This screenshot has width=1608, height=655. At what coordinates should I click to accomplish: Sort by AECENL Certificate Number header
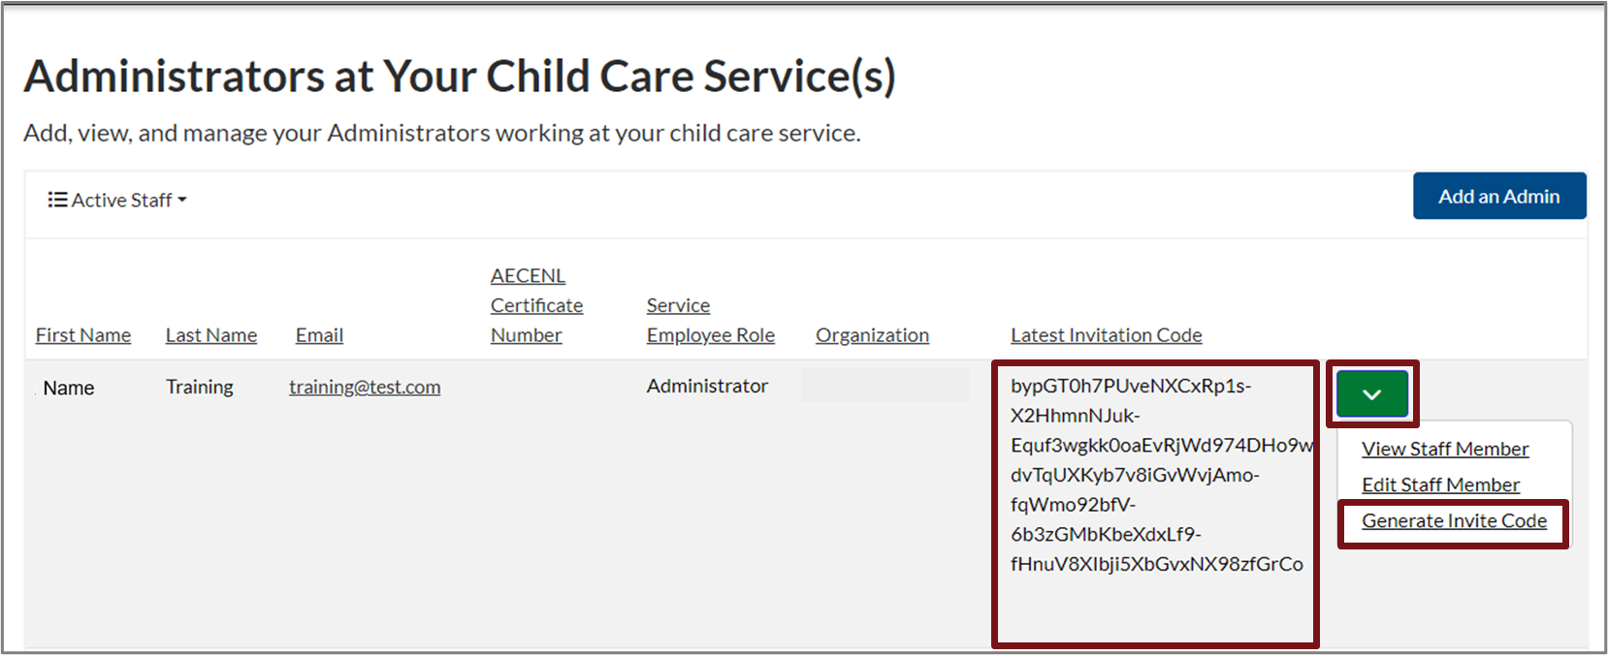click(x=535, y=306)
